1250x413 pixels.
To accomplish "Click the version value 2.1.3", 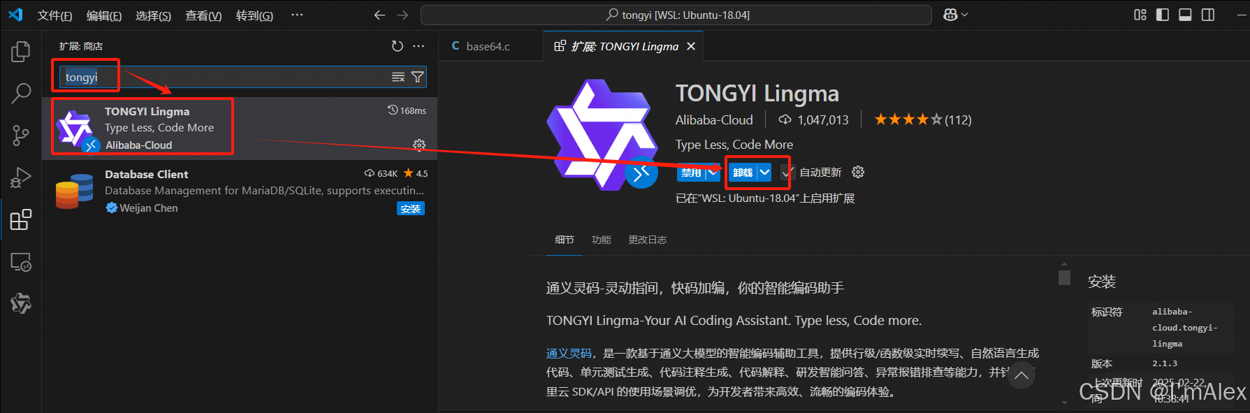I will click(1165, 363).
